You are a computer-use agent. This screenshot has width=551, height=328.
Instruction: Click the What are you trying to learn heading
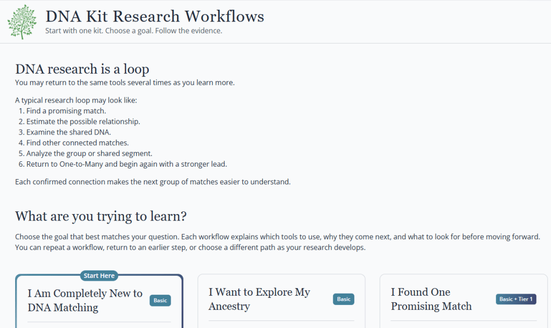pos(101,216)
